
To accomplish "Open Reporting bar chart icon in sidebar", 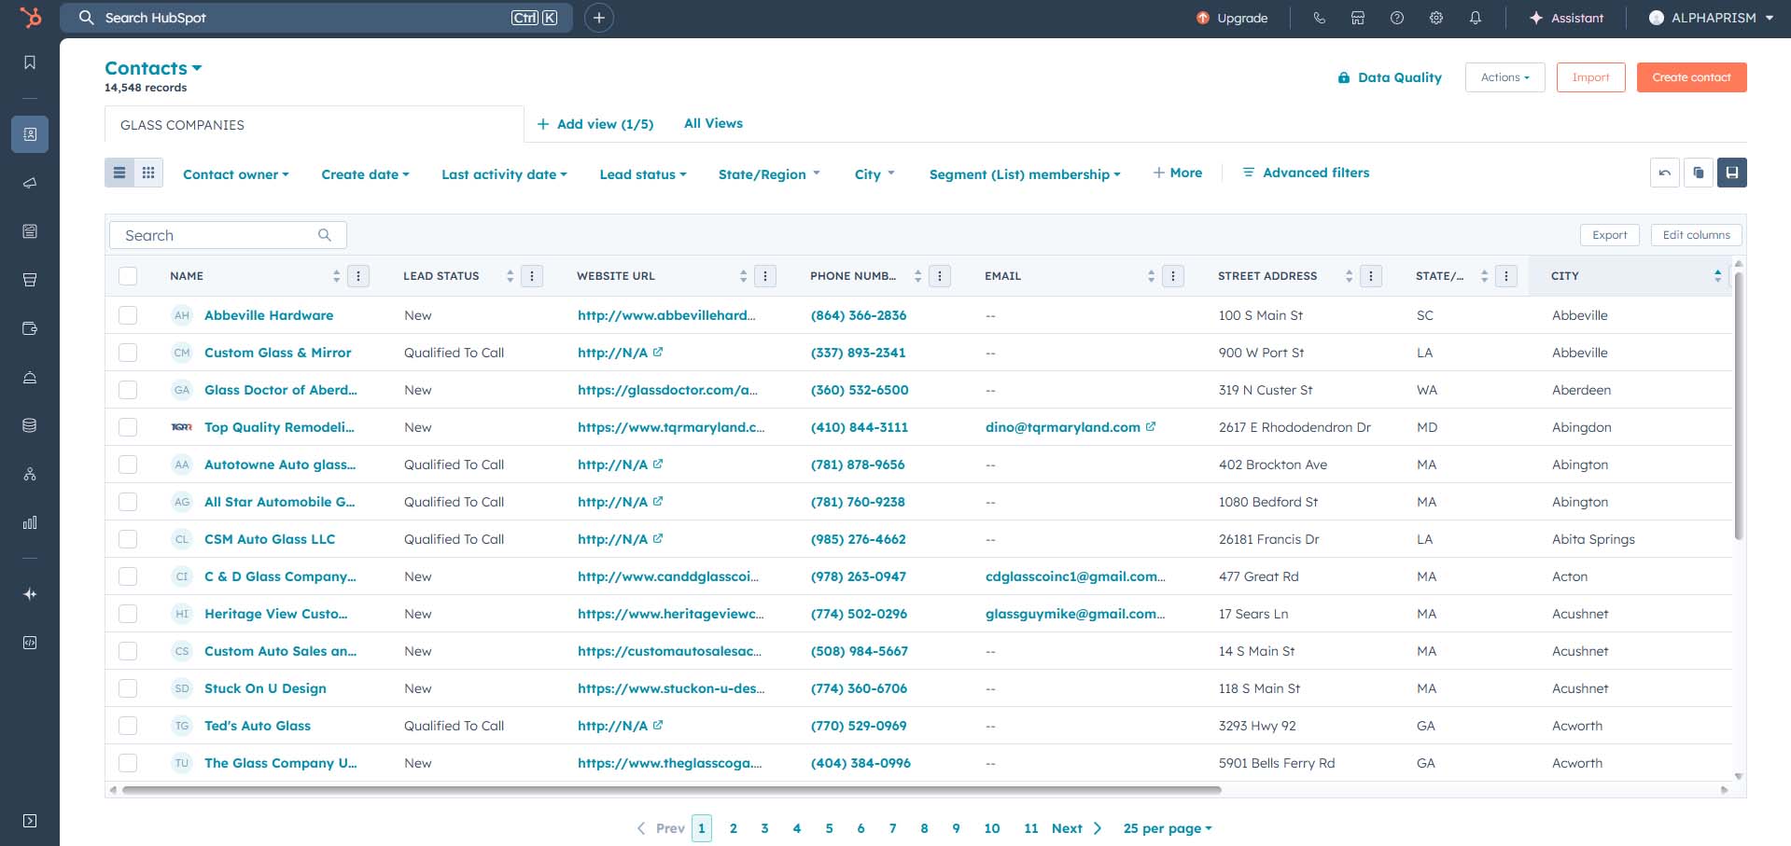I will point(30,522).
